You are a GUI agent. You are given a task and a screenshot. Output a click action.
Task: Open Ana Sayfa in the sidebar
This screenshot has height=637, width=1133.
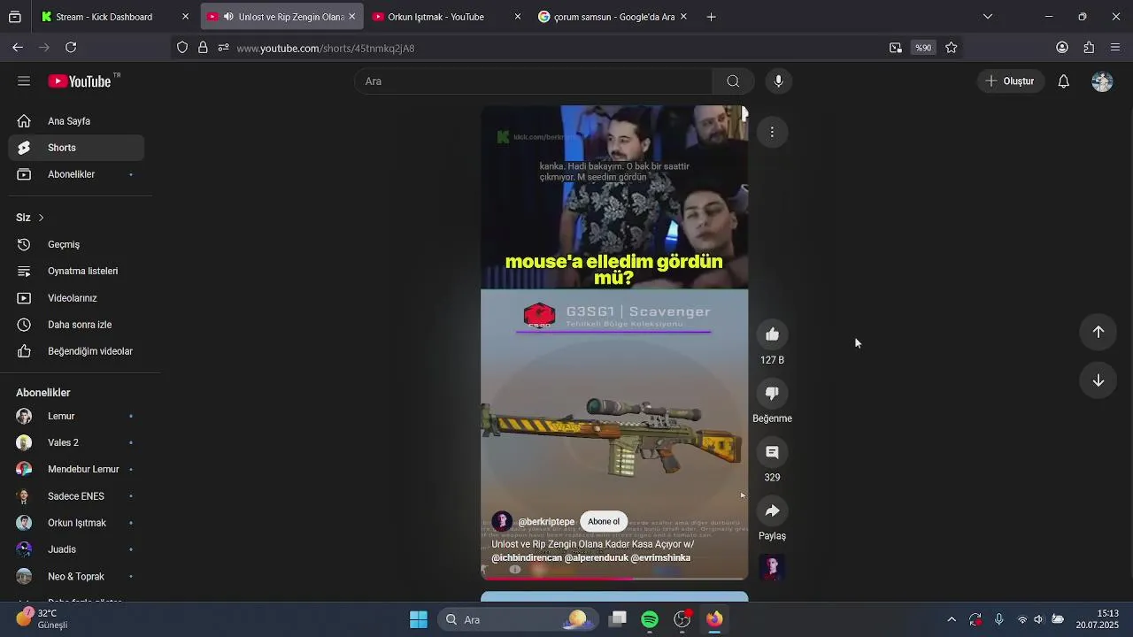click(76, 121)
